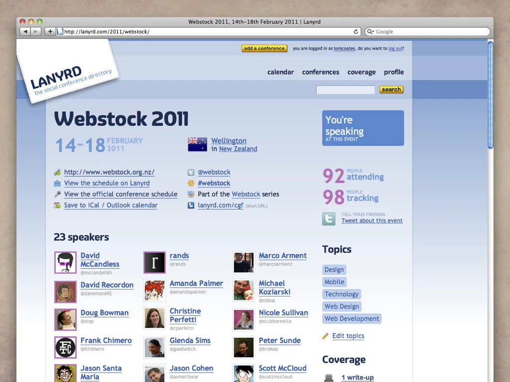Click the add a conference button

(264, 48)
